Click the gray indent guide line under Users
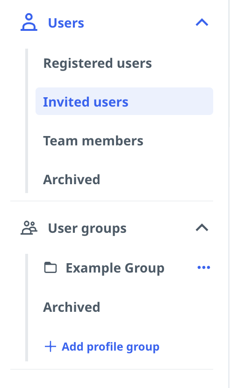Image resolution: width=230 pixels, height=388 pixels. tap(27, 121)
